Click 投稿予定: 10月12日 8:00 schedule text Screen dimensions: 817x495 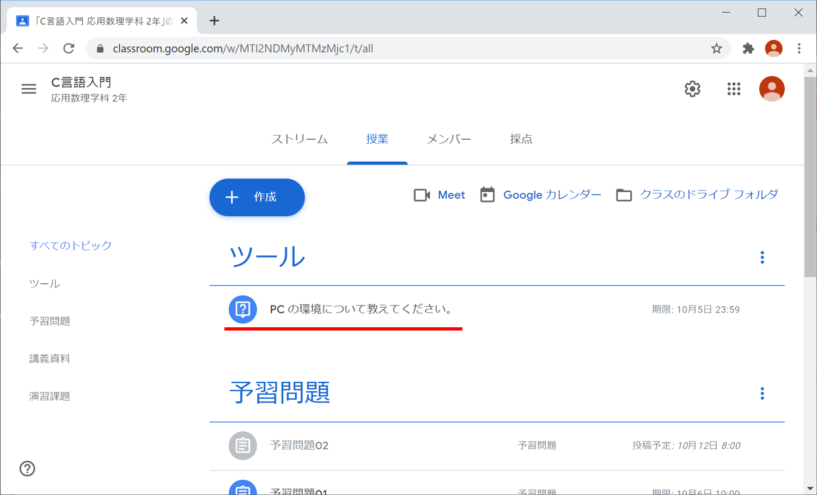[686, 445]
